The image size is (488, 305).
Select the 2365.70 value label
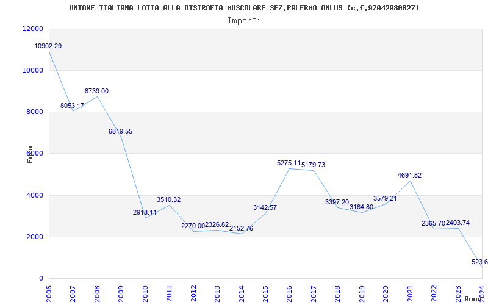434,223
